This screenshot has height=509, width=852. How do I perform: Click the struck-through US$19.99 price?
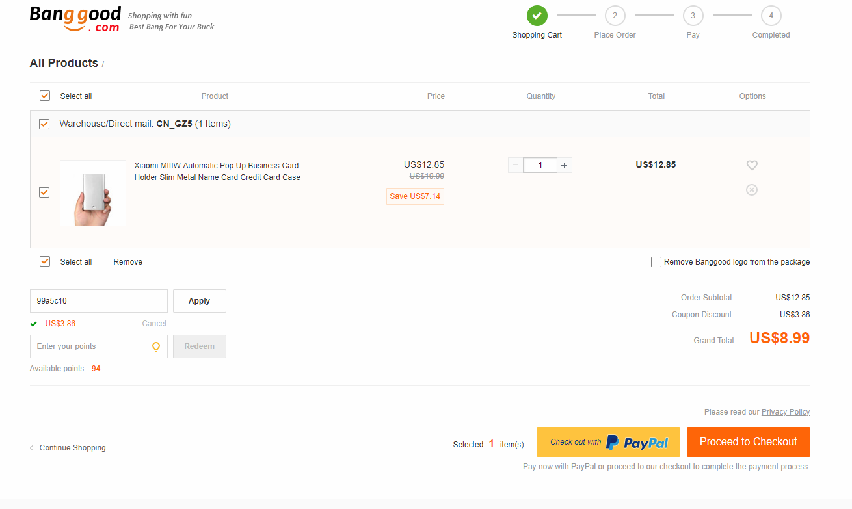[427, 176]
